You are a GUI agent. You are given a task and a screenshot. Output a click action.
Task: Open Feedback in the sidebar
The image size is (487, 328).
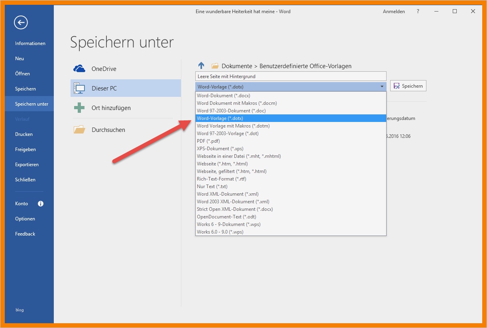(25, 234)
